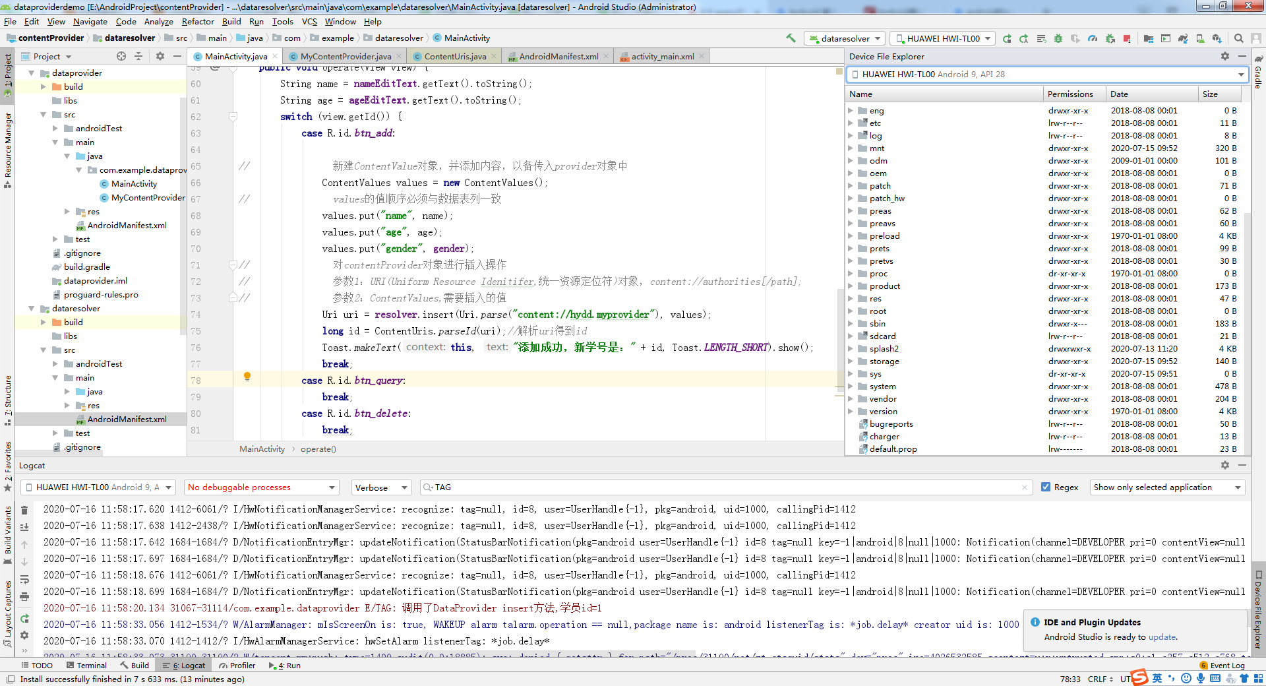Toggle Layout Captures side tab
Viewport: 1266px width, 686px height.
(x=7, y=613)
